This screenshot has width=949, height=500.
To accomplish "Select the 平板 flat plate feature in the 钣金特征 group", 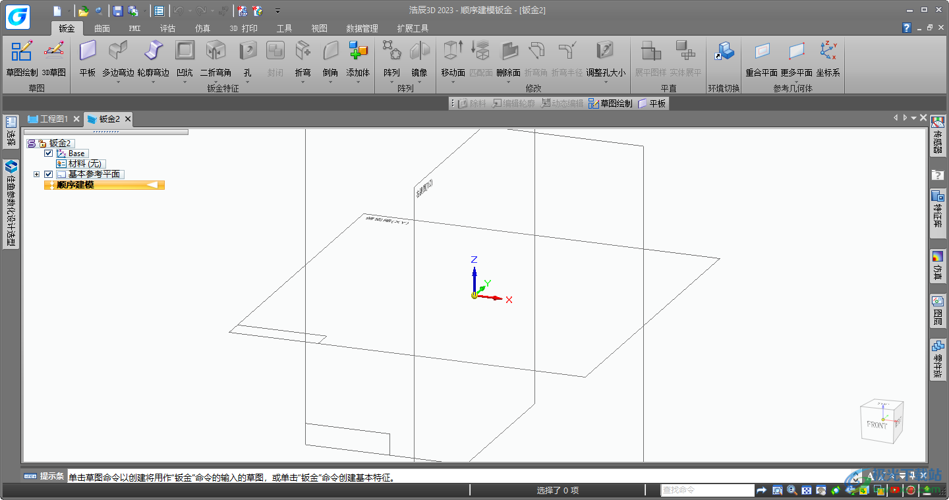I will (88, 59).
